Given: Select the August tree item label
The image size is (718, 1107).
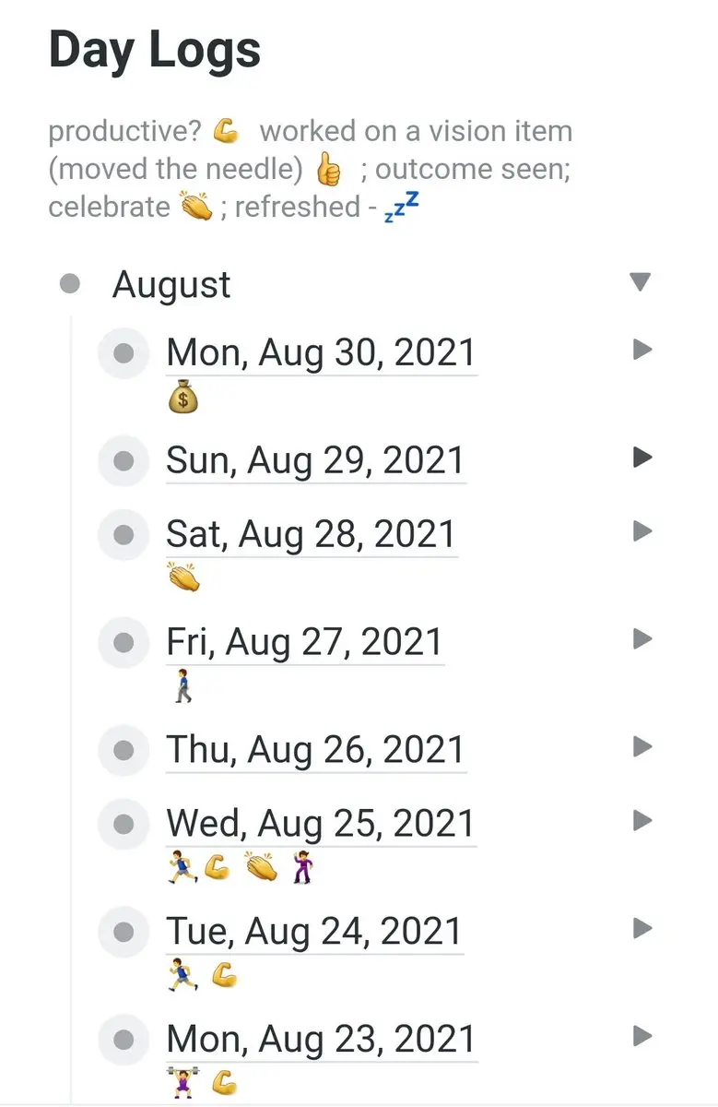Looking at the screenshot, I should [171, 284].
